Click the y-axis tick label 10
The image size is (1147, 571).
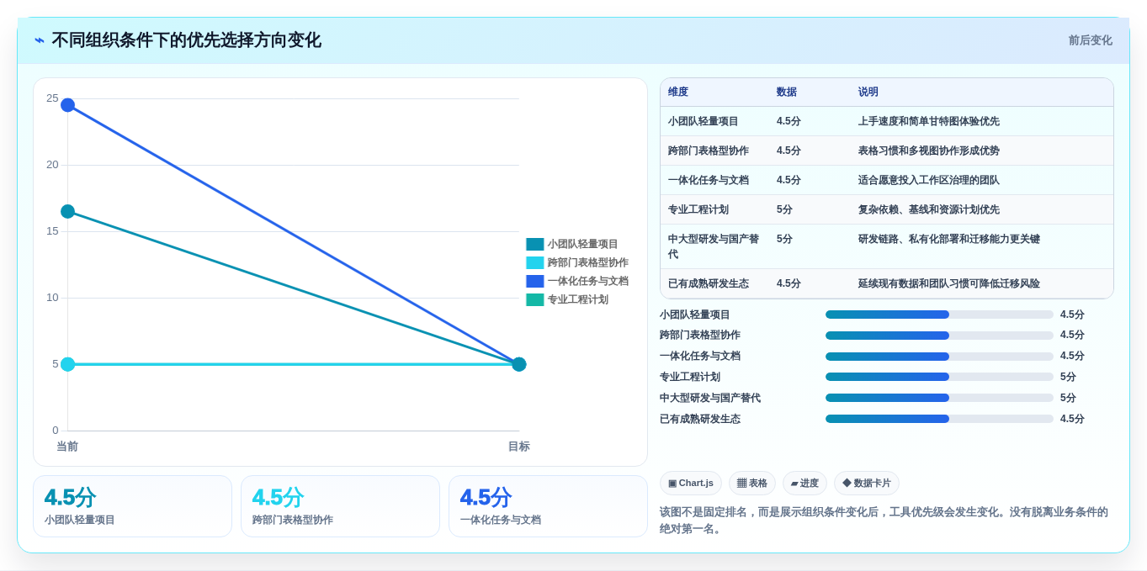[52, 298]
